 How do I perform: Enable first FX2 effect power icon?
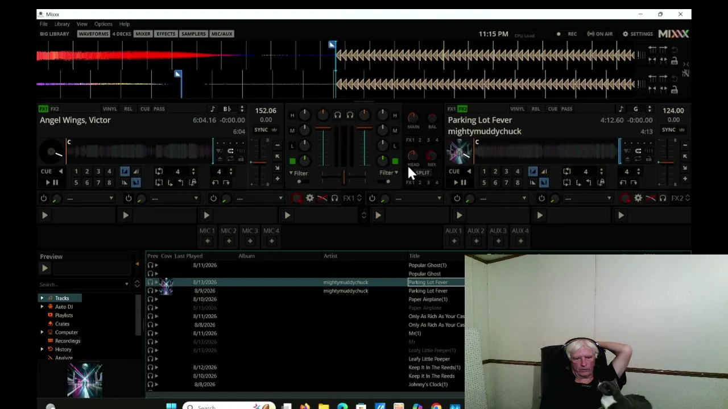[372, 198]
